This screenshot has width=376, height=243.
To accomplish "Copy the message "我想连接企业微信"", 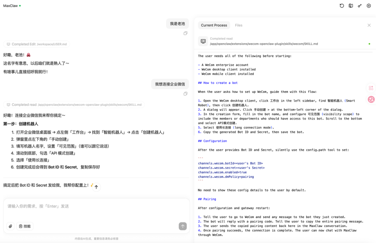I will tap(185, 94).
